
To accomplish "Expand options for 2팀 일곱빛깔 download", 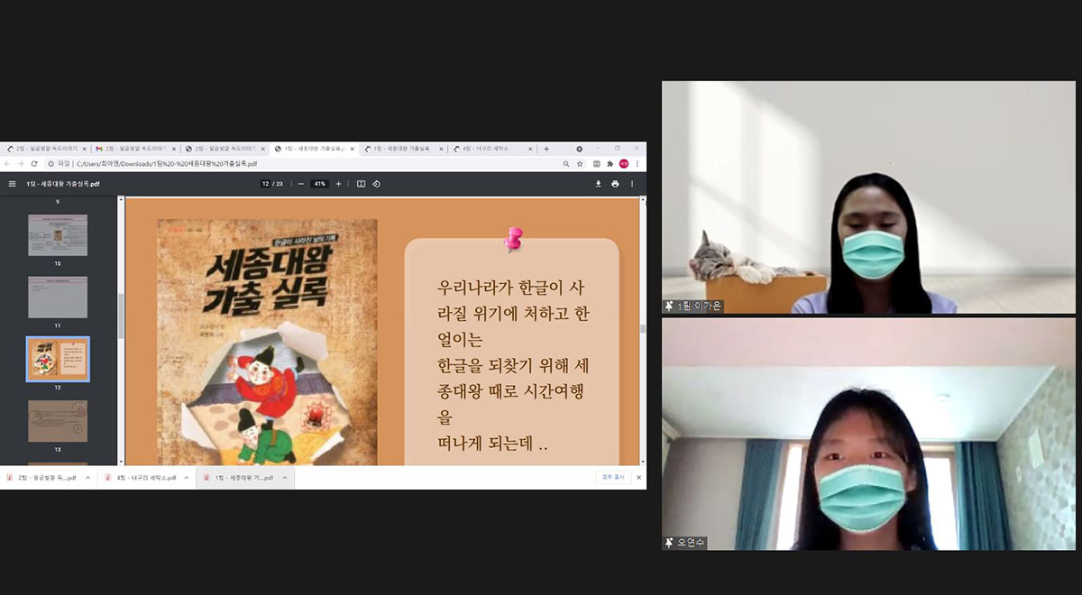I will (88, 478).
